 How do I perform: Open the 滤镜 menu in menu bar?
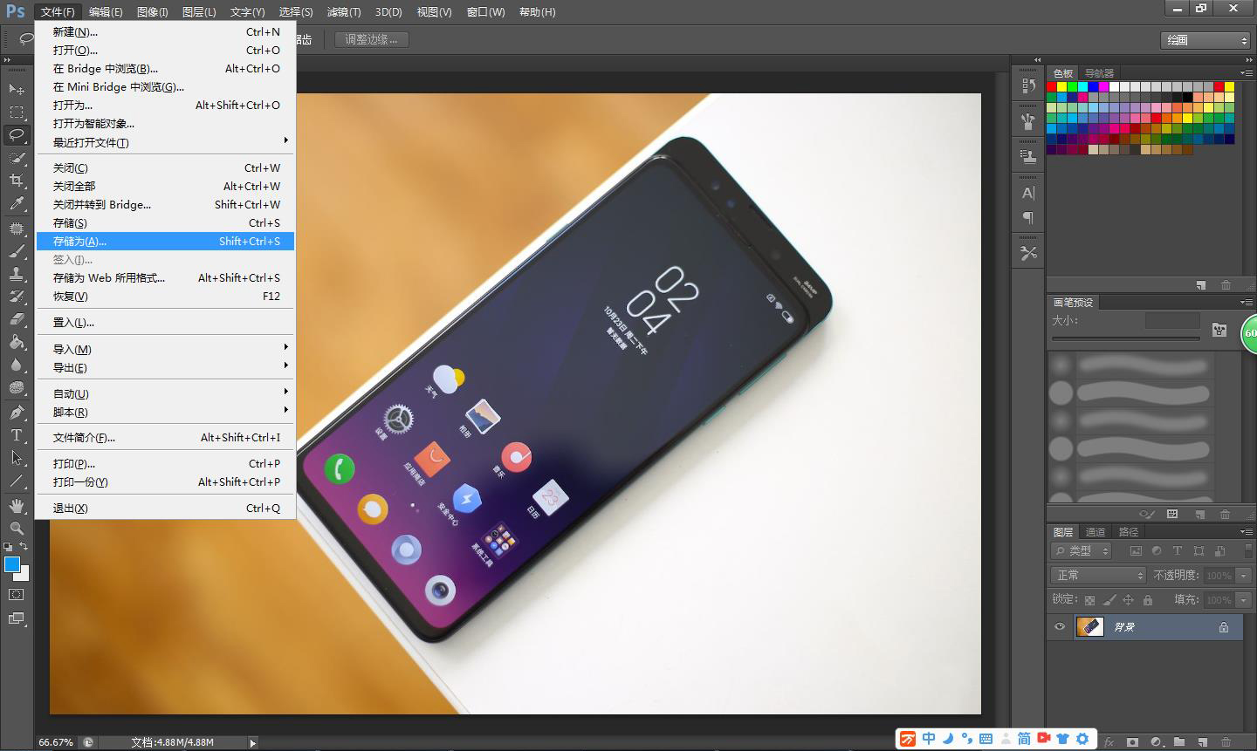343,11
